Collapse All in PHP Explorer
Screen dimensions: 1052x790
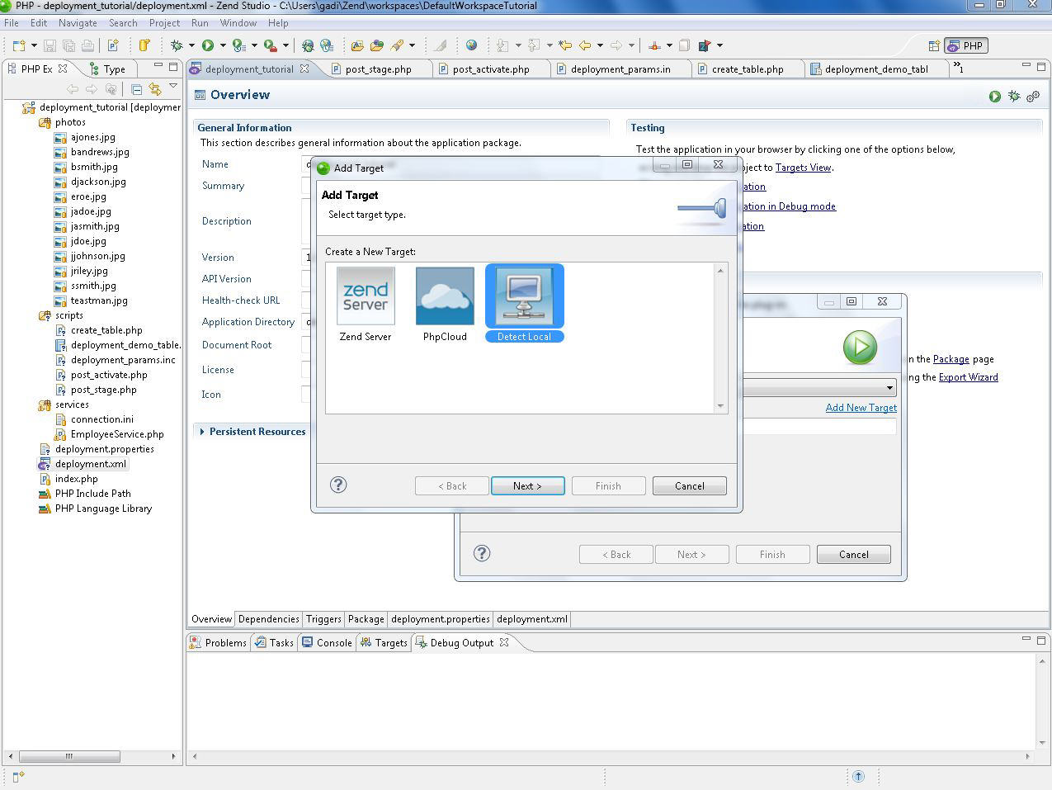click(136, 89)
